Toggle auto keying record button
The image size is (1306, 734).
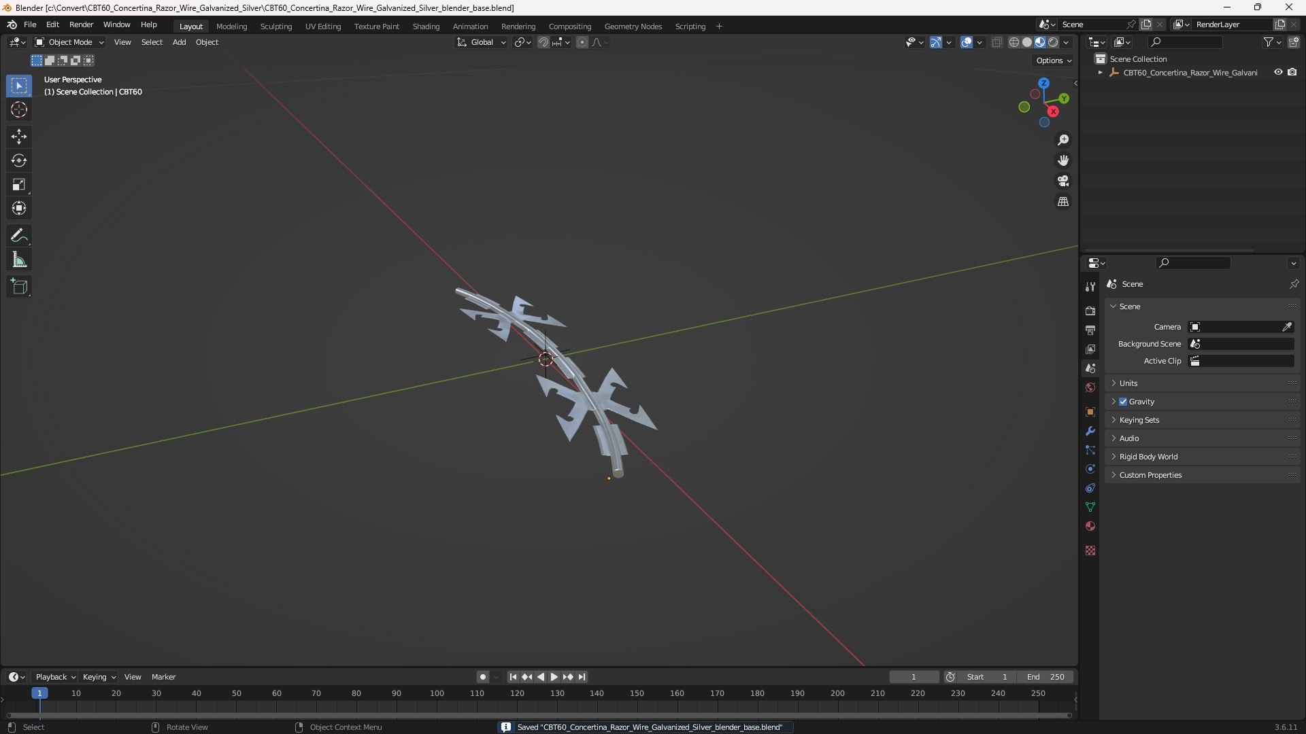coord(483,677)
